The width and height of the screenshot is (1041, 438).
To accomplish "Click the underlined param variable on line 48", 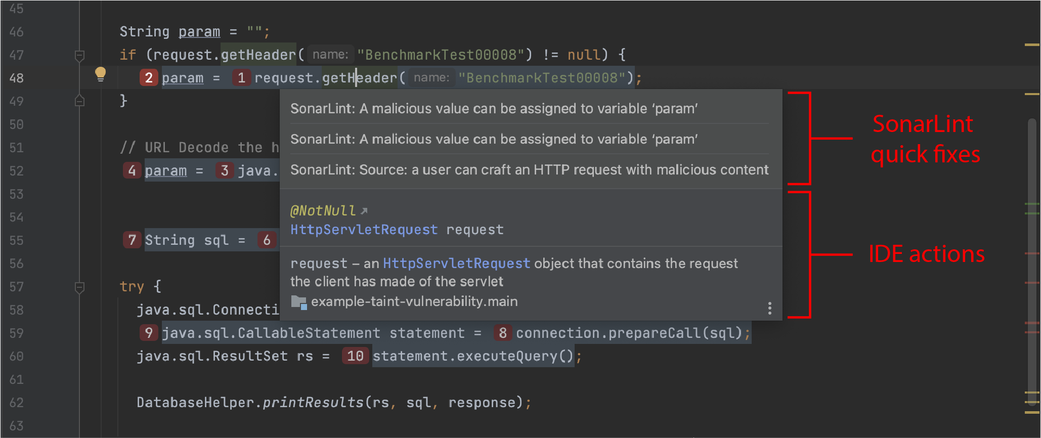I will [183, 78].
